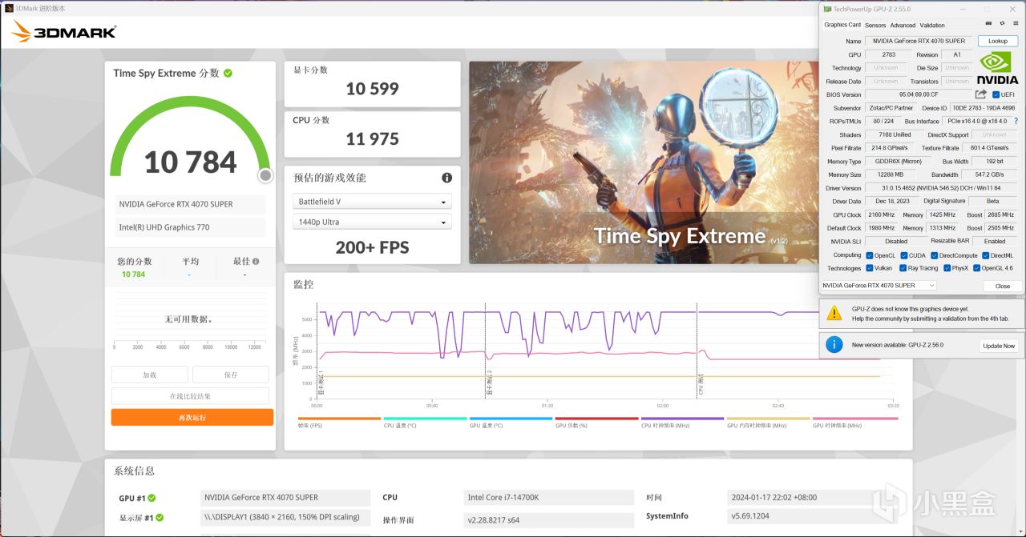
Task: Click the GPU-Z refresh icon
Action: click(x=1002, y=23)
